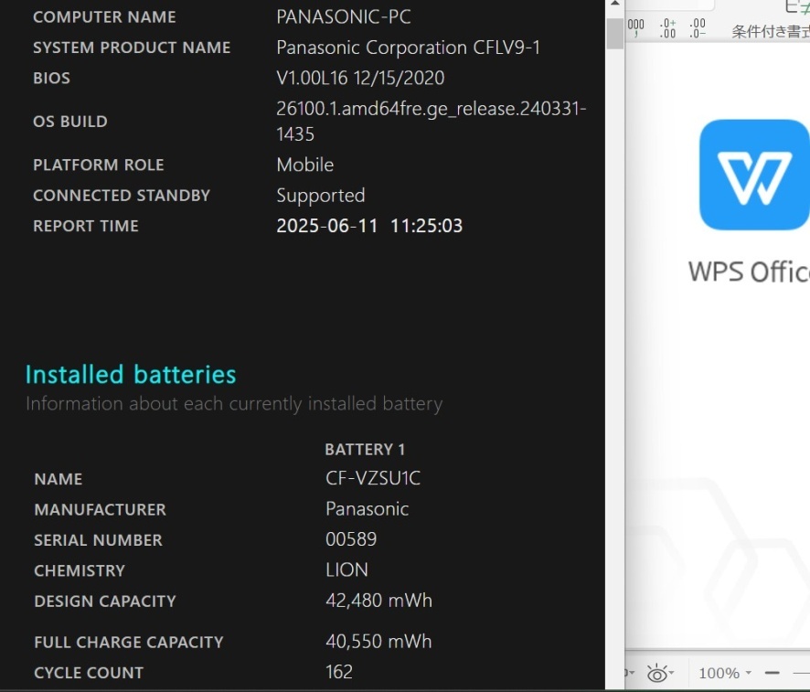Click the scrollbar up arrow of the battery report
The height and width of the screenshot is (692, 810).
614,4
